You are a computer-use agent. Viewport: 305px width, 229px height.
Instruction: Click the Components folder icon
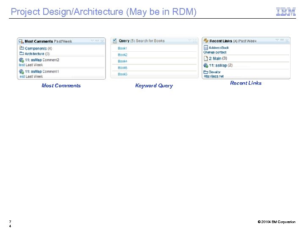point(22,47)
